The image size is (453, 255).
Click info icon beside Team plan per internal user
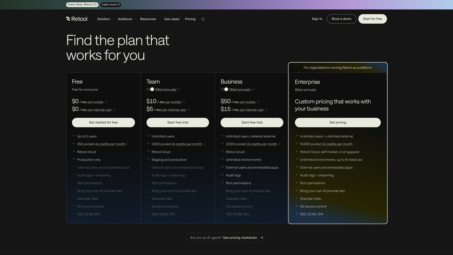coord(188,109)
